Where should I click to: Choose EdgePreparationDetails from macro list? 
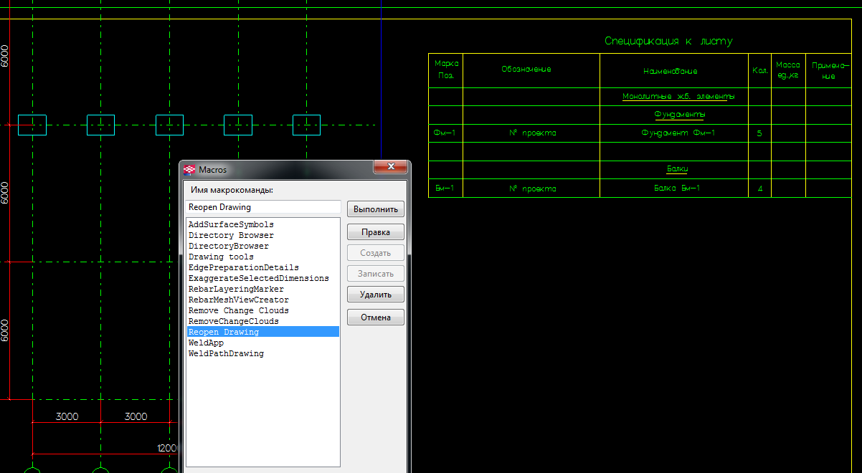click(x=243, y=267)
